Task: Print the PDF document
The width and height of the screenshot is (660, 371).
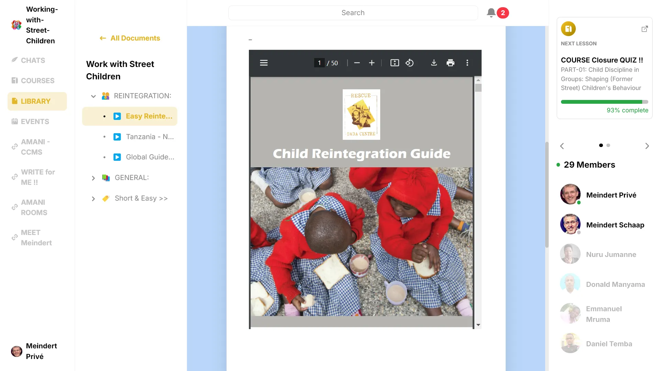Action: click(x=450, y=63)
